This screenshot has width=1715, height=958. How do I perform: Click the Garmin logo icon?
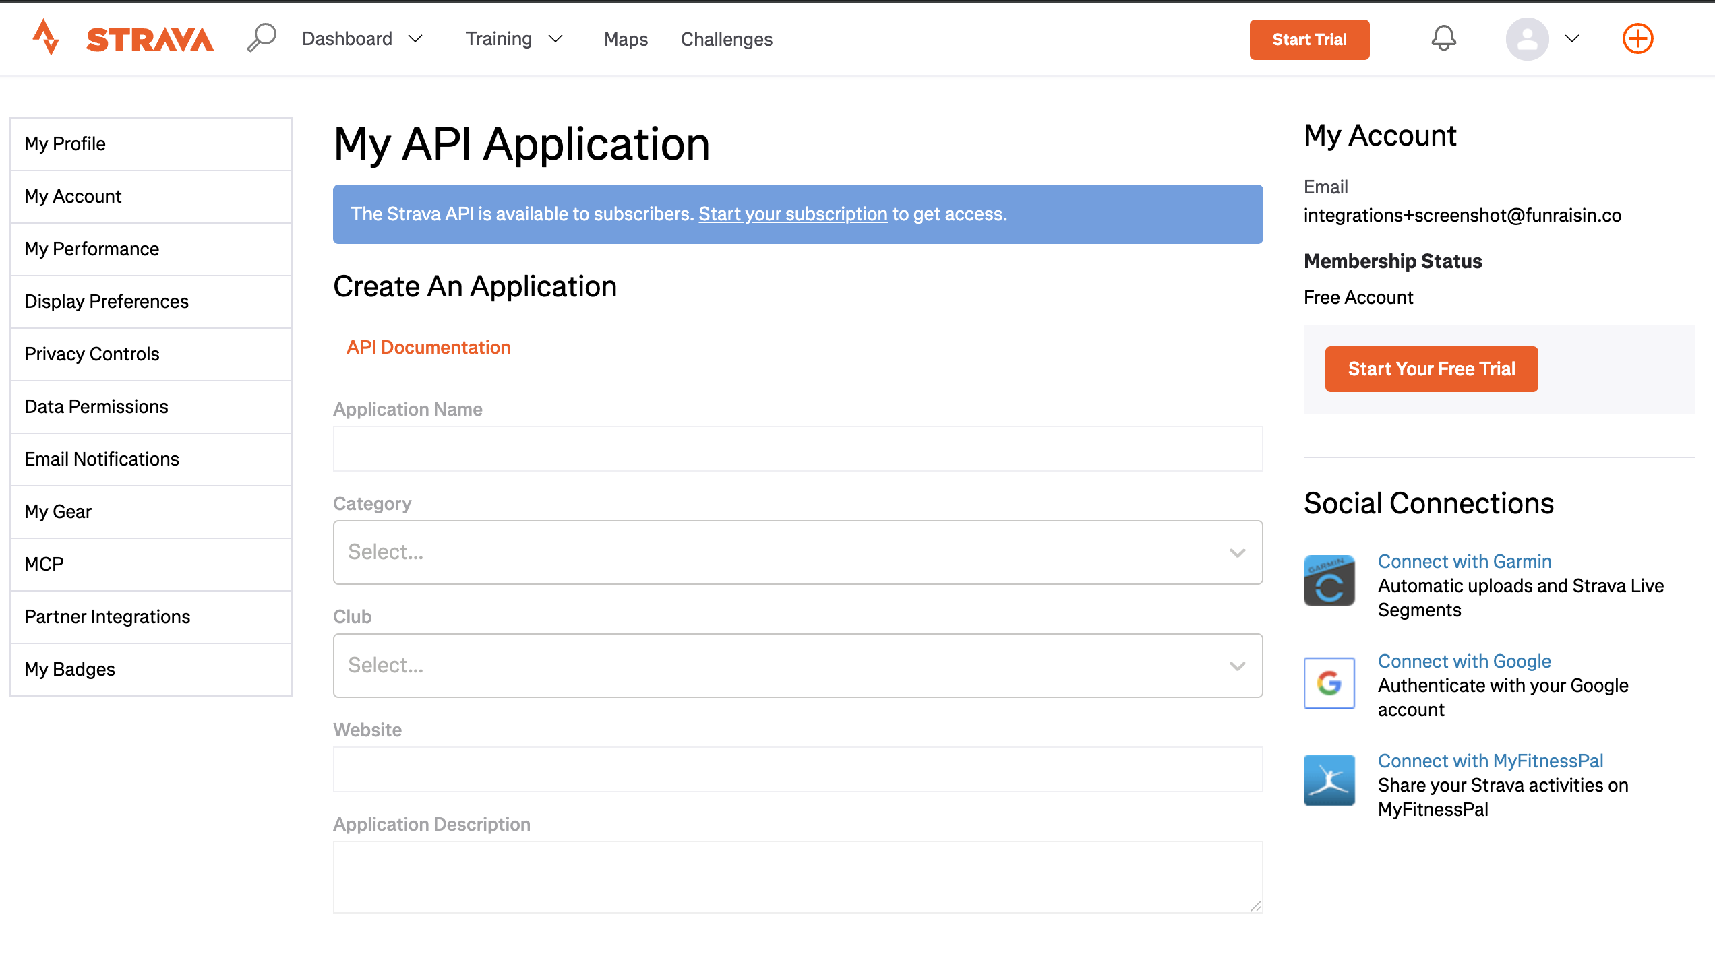(x=1329, y=581)
